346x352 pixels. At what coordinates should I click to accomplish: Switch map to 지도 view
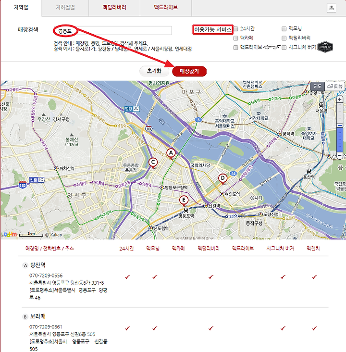[x=318, y=86]
